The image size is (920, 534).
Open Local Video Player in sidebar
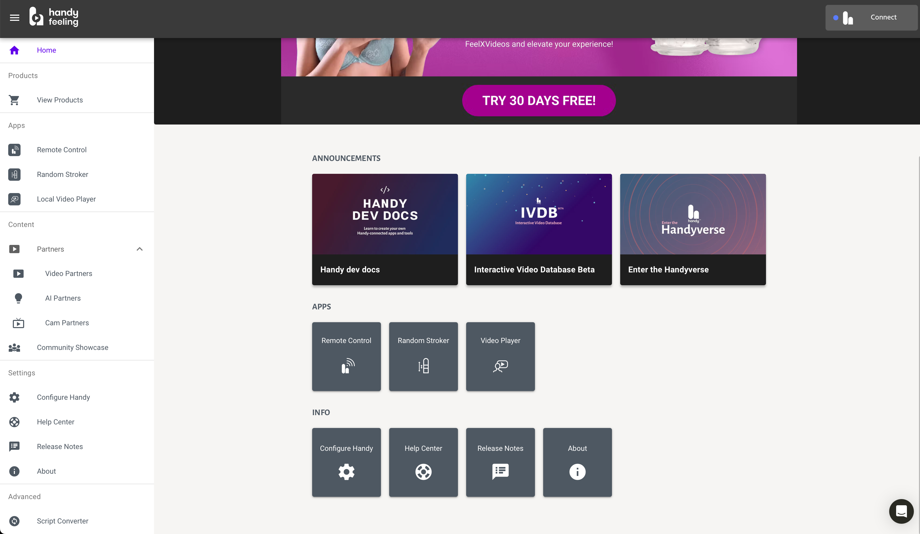pos(77,199)
